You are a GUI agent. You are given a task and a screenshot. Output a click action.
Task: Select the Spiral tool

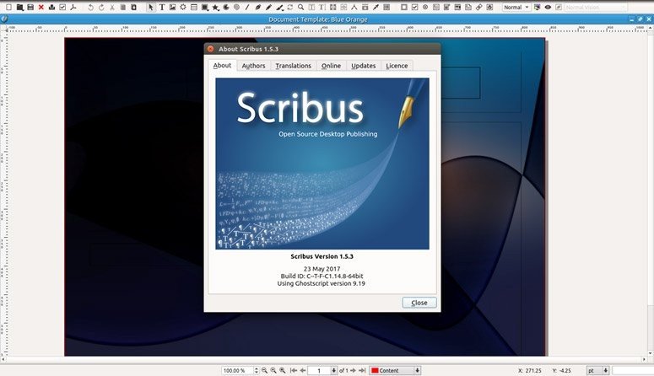tap(236, 7)
